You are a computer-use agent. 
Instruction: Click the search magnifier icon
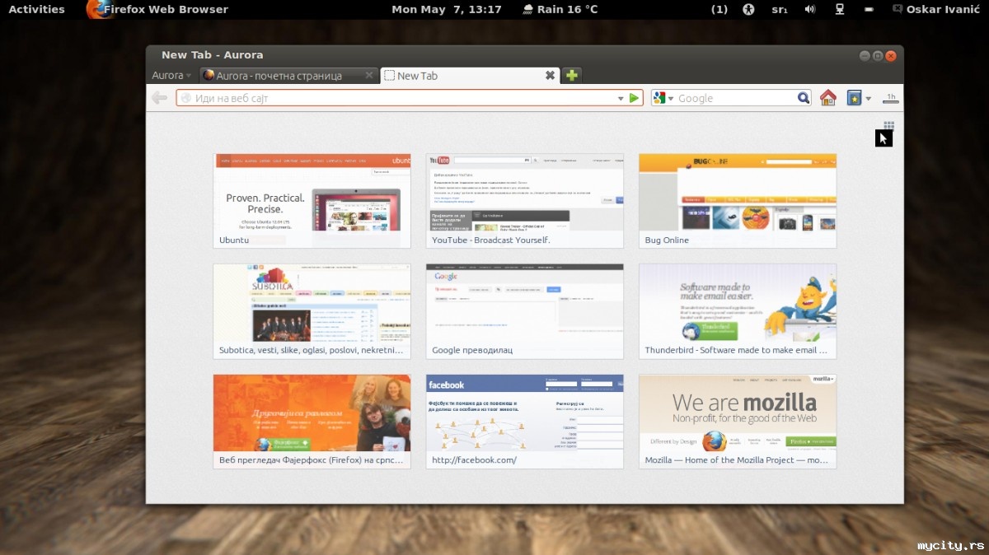804,98
